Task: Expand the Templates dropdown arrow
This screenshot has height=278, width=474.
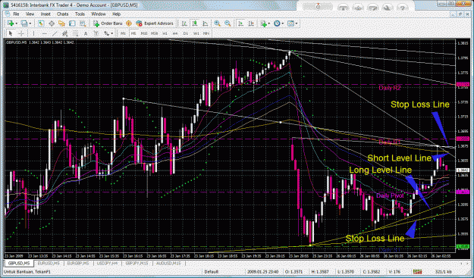Action: click(x=296, y=23)
